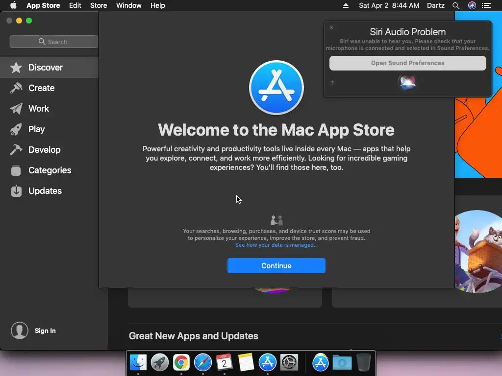Open the Edit menu

(x=75, y=5)
